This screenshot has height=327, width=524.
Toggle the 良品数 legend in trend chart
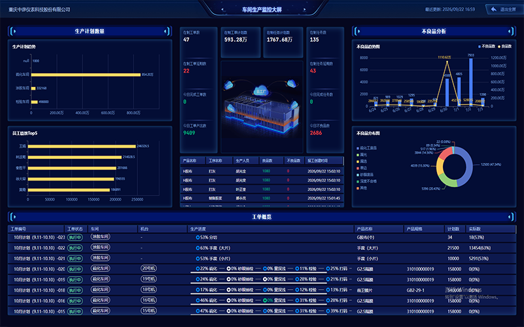click(505, 46)
